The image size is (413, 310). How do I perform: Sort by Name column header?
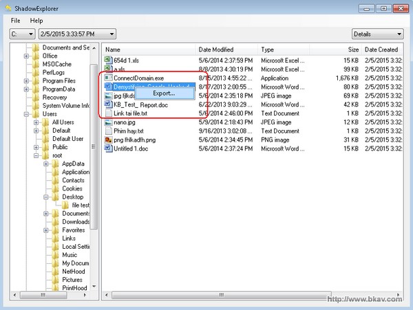coord(149,49)
